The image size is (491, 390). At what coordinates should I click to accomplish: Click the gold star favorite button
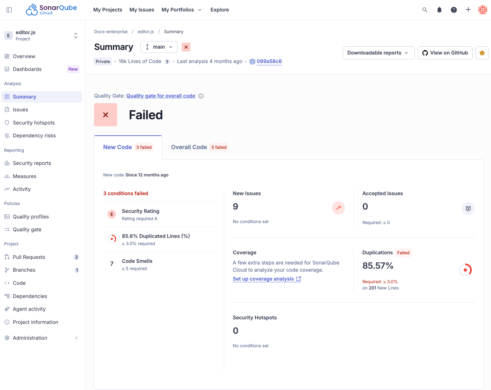(x=482, y=53)
